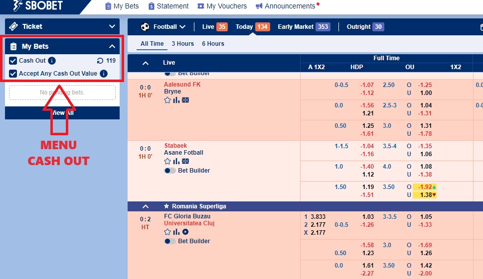This screenshot has height=279, width=483.
Task: Open live match tracker for Aalesund FK
Action: coord(185,100)
